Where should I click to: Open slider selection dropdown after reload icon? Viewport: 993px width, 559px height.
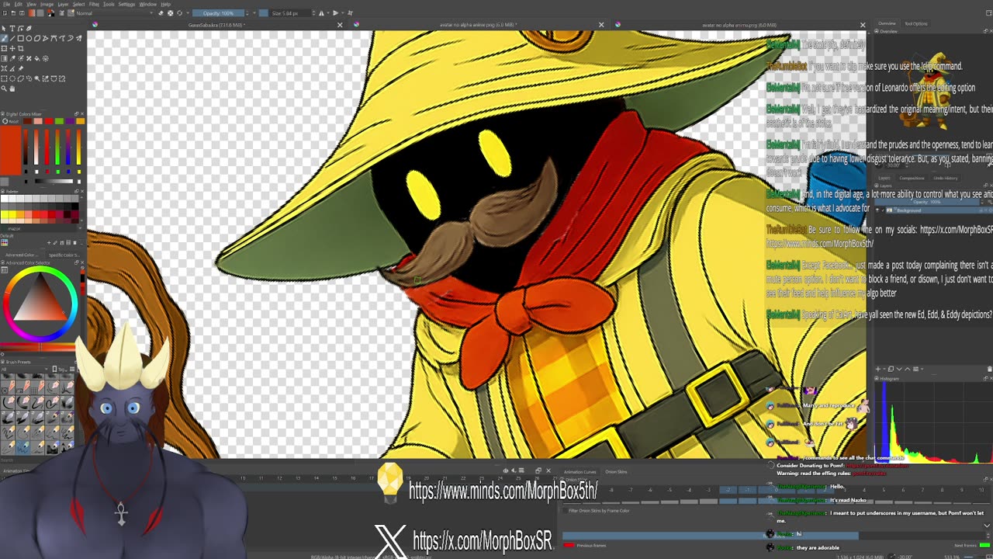click(x=188, y=13)
